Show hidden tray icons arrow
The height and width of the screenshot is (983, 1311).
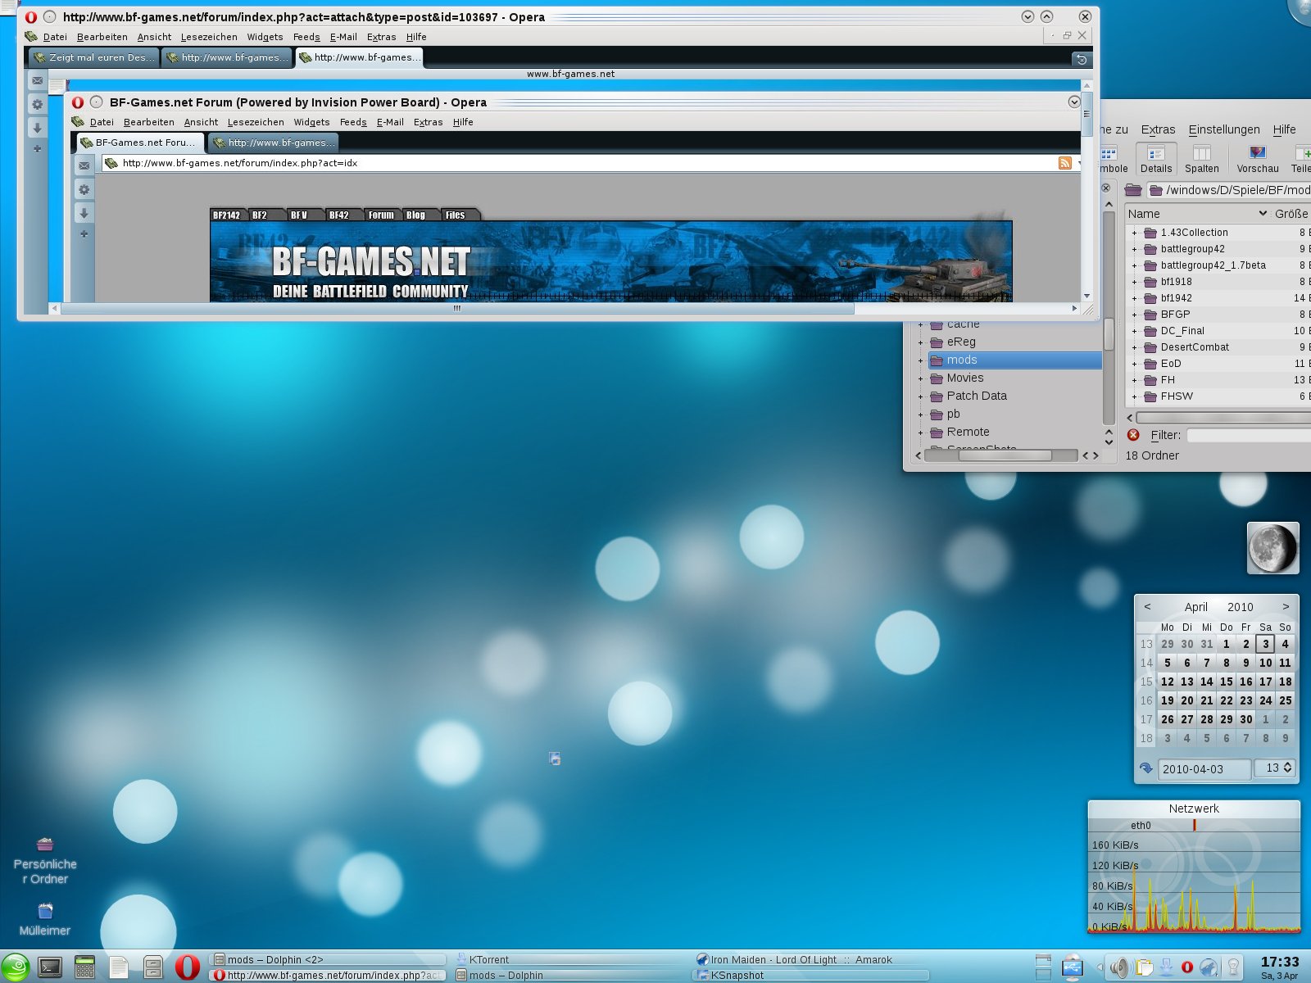[x=1100, y=967]
